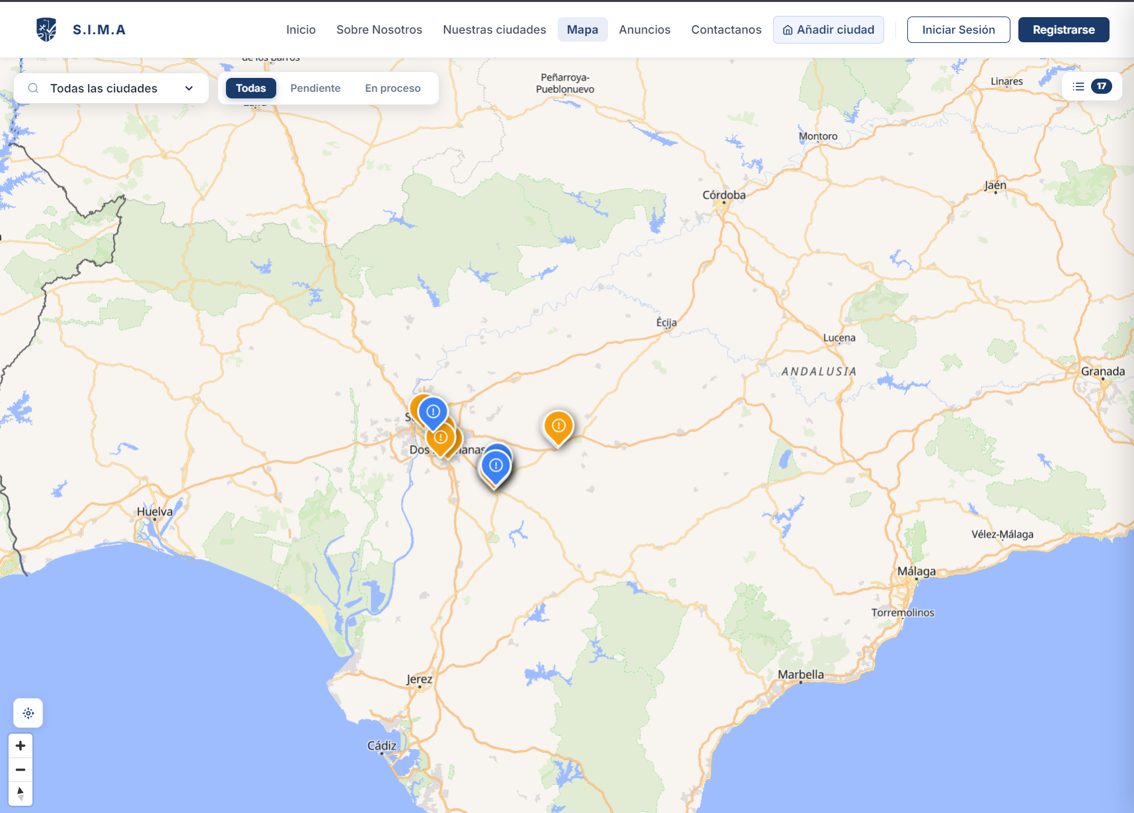Select the lone orange marker east of Sevilla
Image resolution: width=1134 pixels, height=813 pixels.
point(558,426)
